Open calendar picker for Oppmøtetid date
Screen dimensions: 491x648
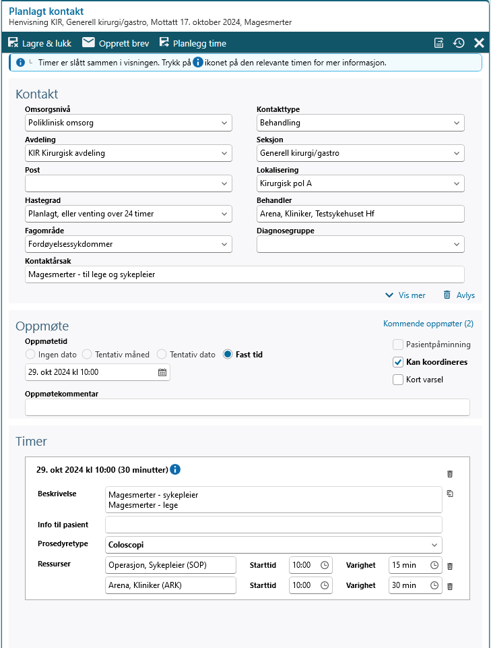[x=162, y=372]
